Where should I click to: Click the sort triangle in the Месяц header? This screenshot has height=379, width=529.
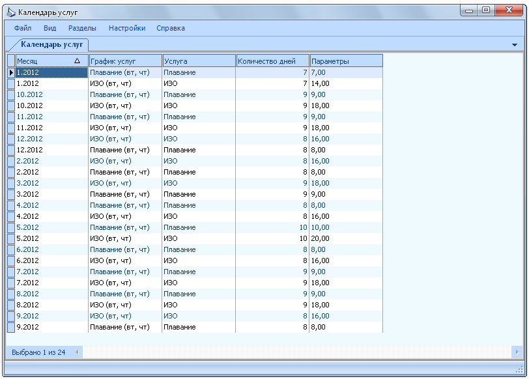pyautogui.click(x=77, y=61)
